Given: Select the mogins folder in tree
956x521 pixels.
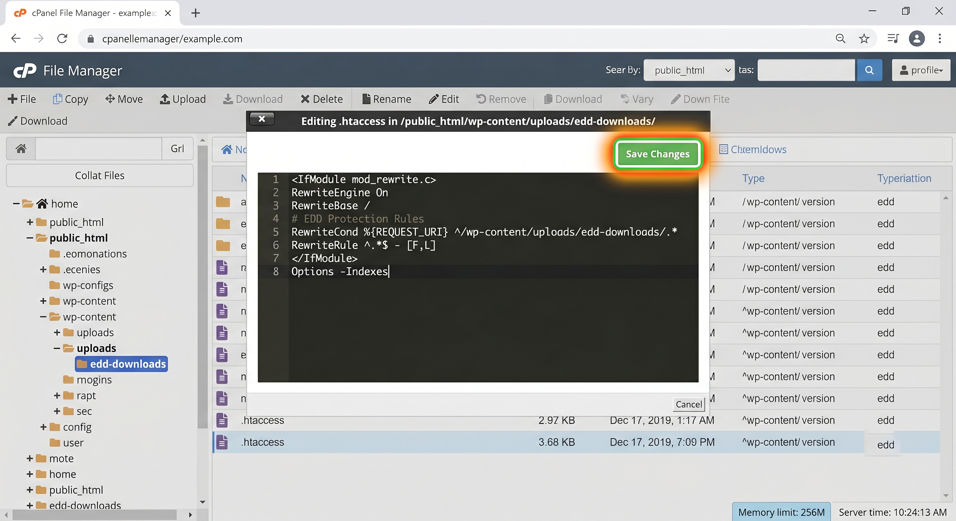Looking at the screenshot, I should point(88,380).
